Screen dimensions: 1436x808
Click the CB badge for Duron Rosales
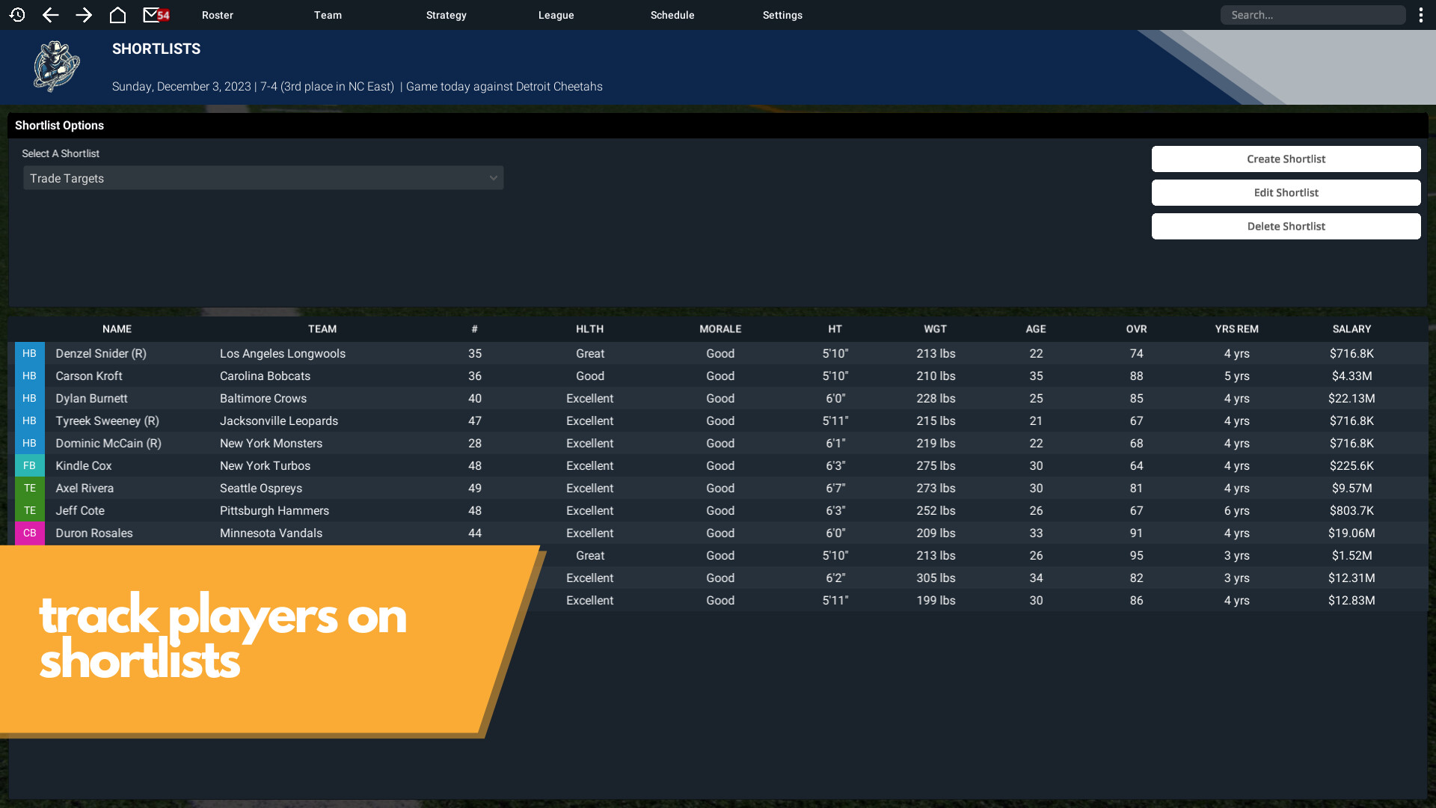click(x=30, y=533)
